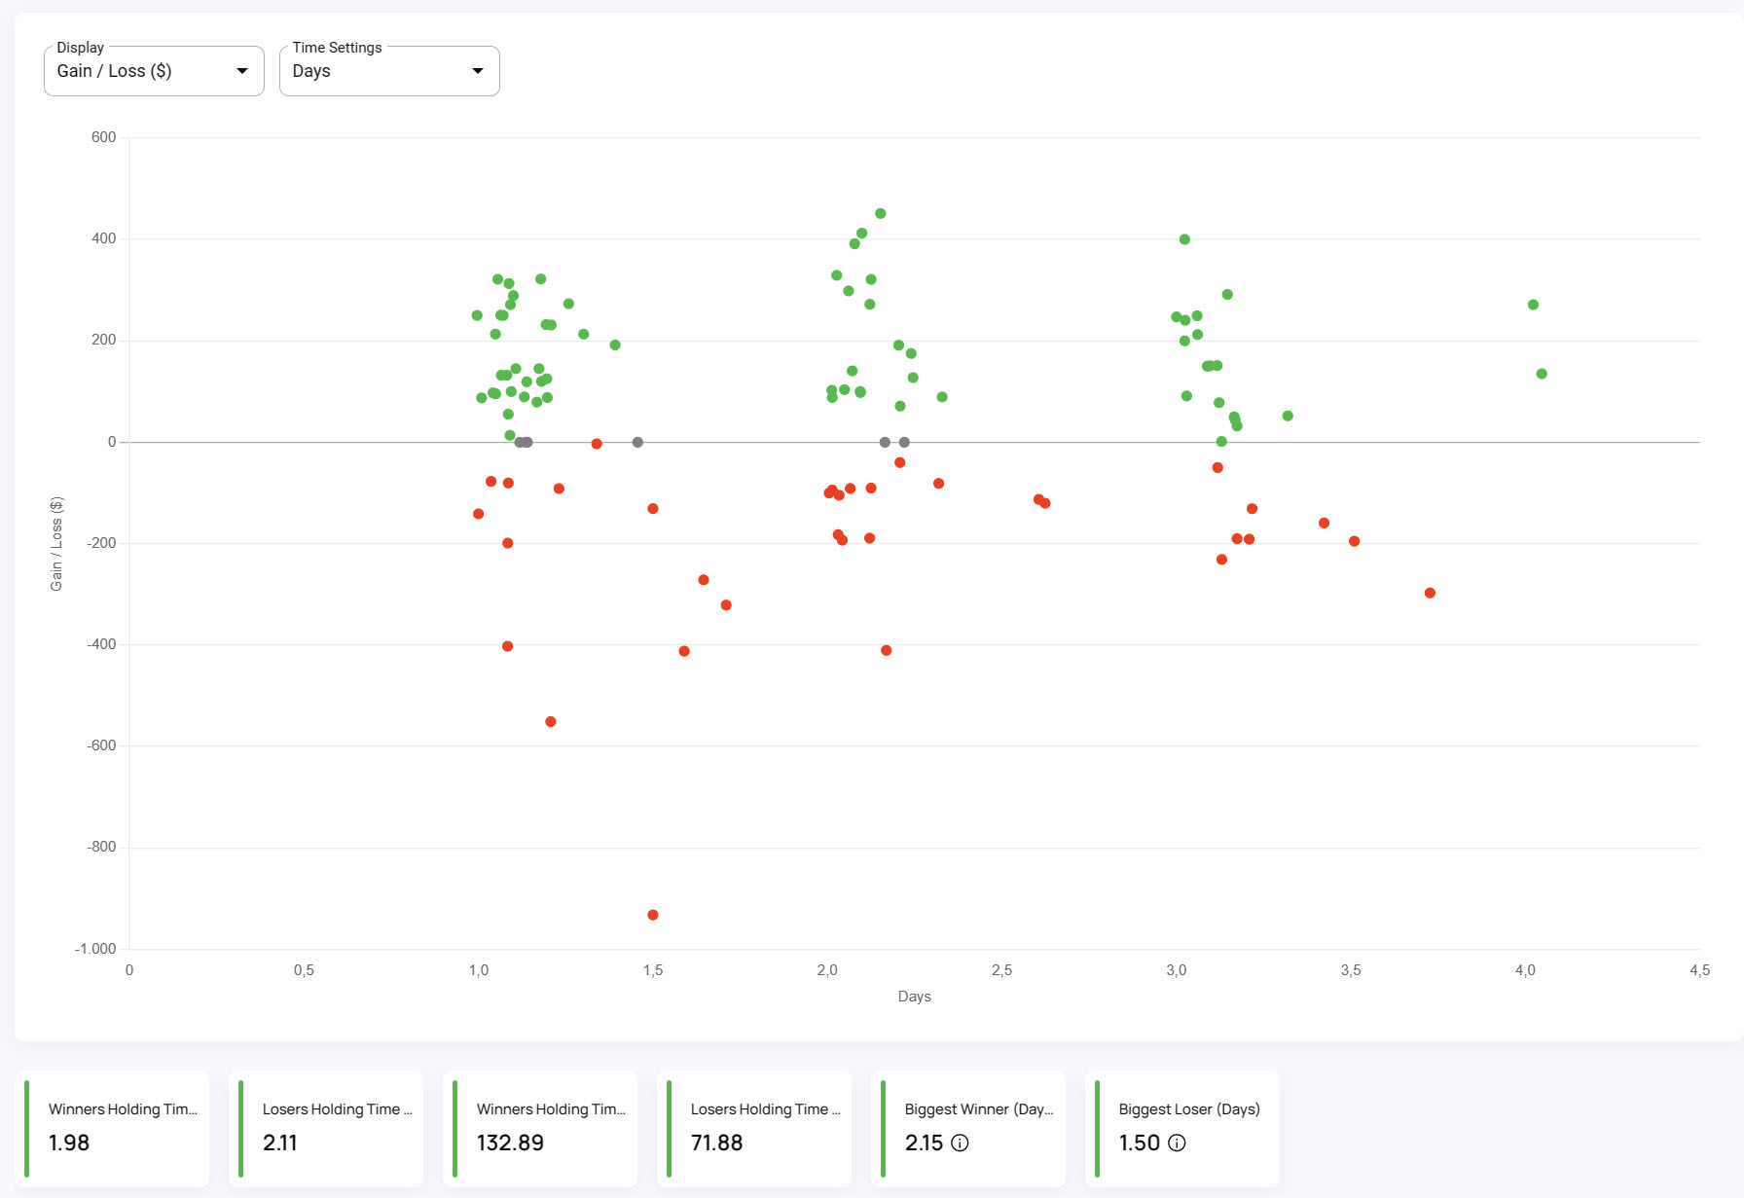Viewport: 1744px width, 1198px height.
Task: Click the green point near 270 at day 4
Action: [1533, 305]
